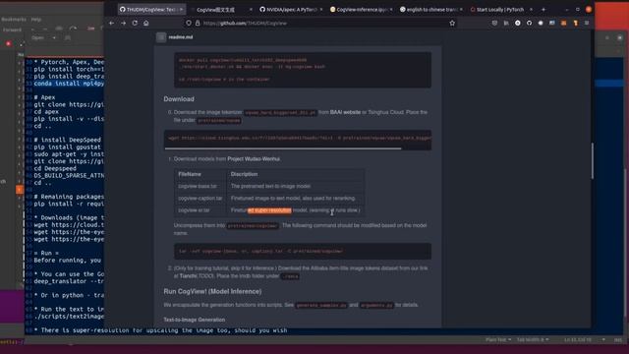Open the Tsinghua Cloud link

pos(386,112)
